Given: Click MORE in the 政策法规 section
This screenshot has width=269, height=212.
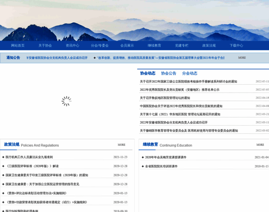Looking at the screenshot, I should 121,145.
